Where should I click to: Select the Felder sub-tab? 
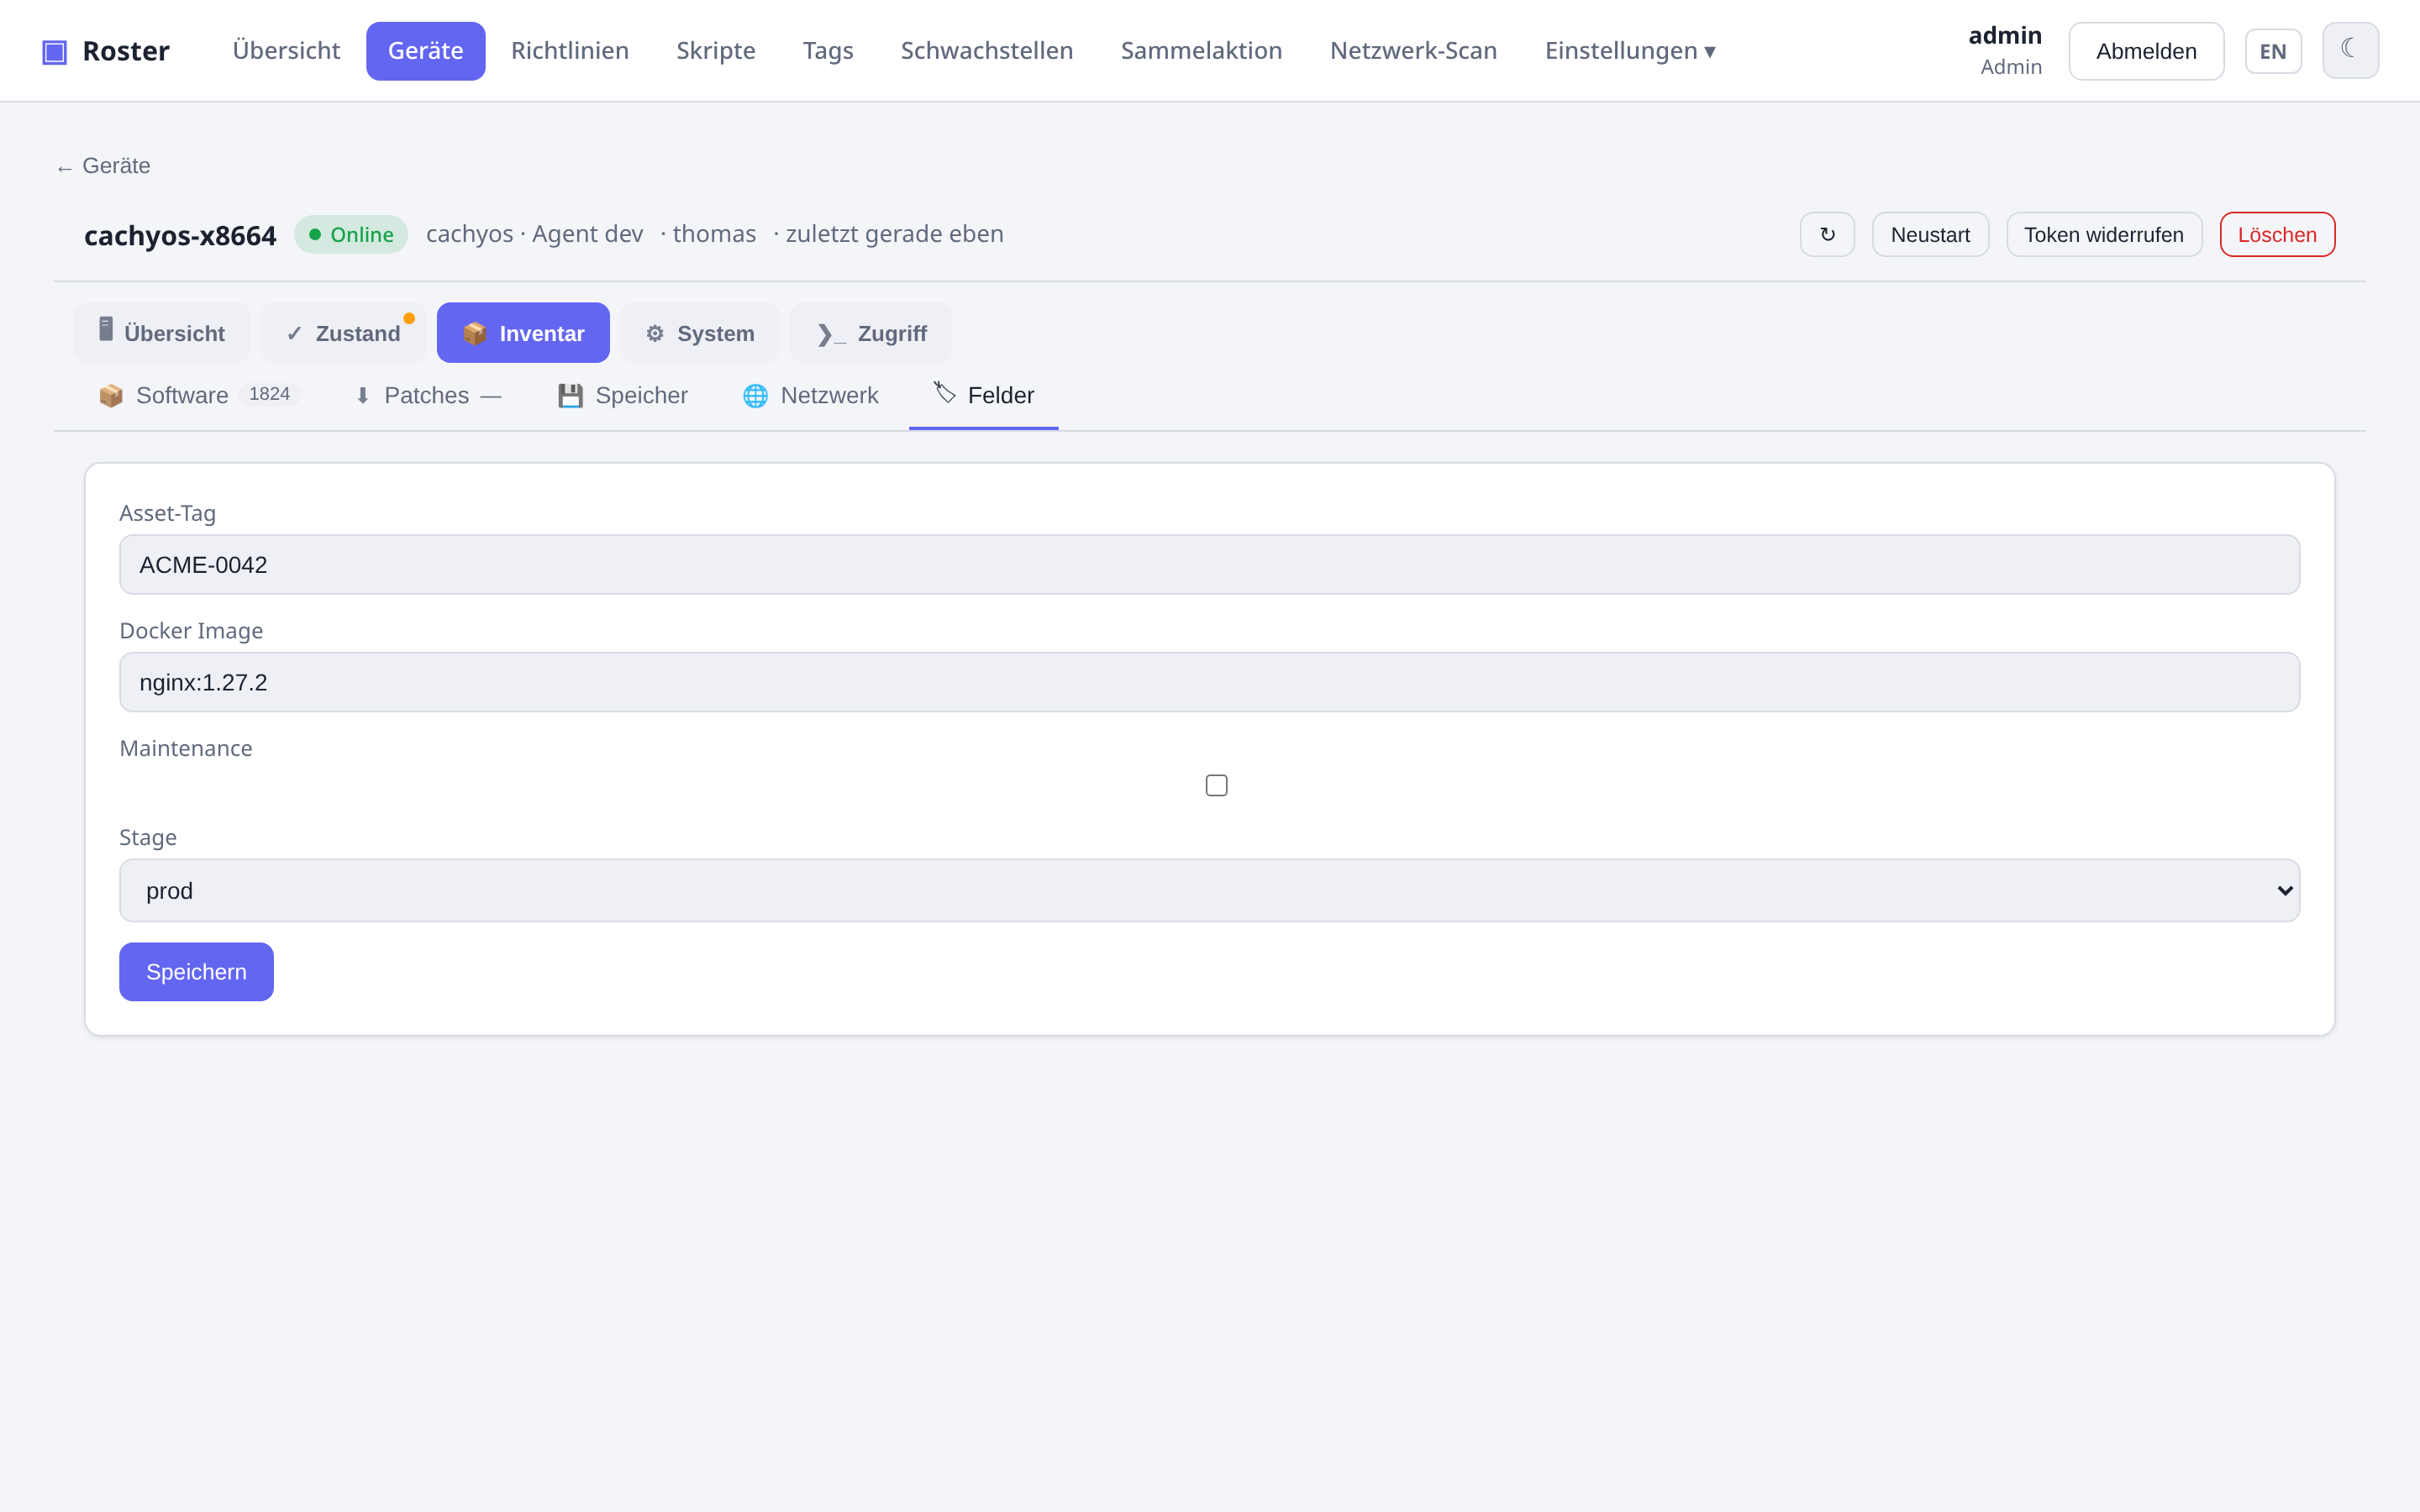pyautogui.click(x=984, y=395)
